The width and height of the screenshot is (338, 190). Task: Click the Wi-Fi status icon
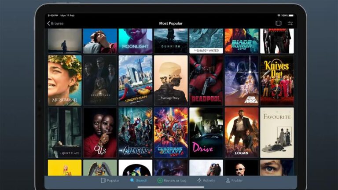(279, 15)
